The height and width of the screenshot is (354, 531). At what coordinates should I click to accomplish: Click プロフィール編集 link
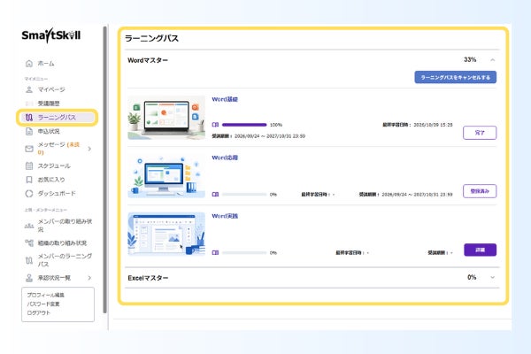(46, 295)
